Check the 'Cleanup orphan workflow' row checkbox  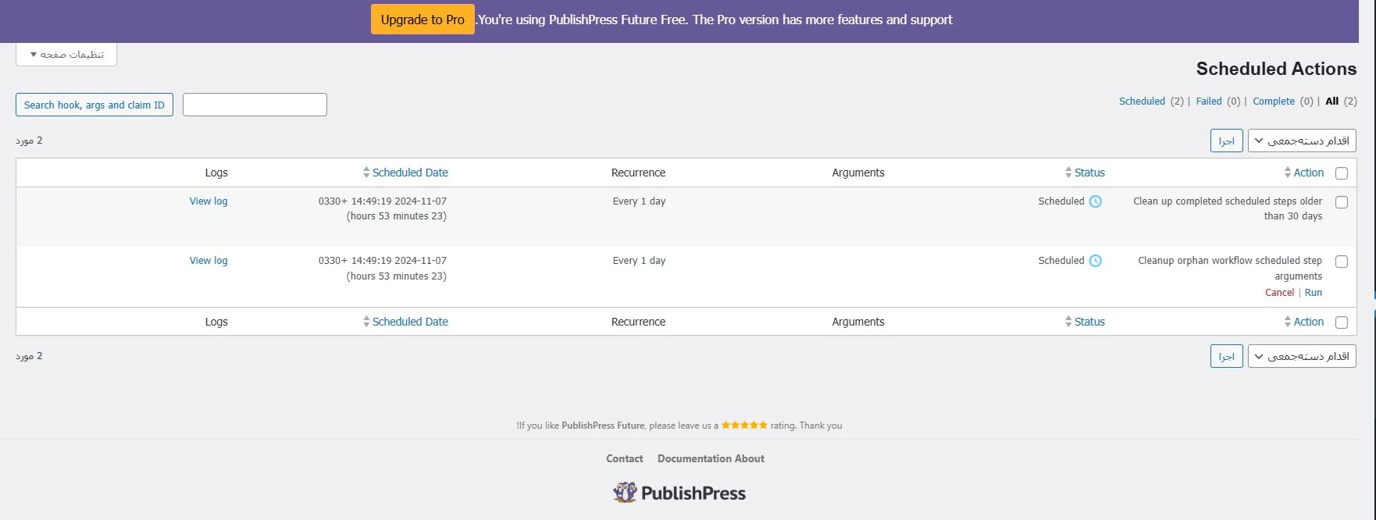pos(1342,262)
